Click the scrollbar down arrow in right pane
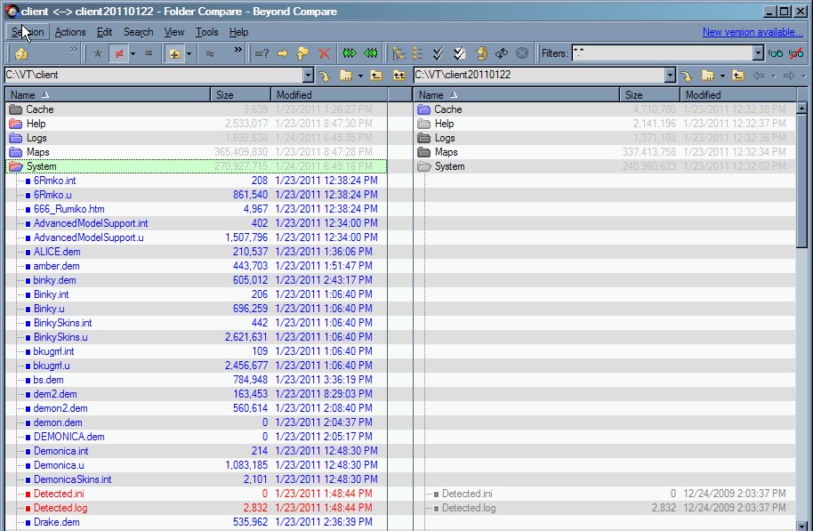813x531 pixels. point(801,526)
